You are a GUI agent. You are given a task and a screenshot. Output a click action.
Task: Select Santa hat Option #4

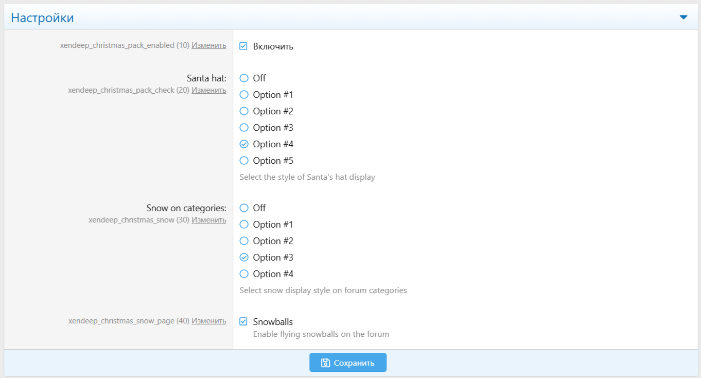[x=244, y=144]
